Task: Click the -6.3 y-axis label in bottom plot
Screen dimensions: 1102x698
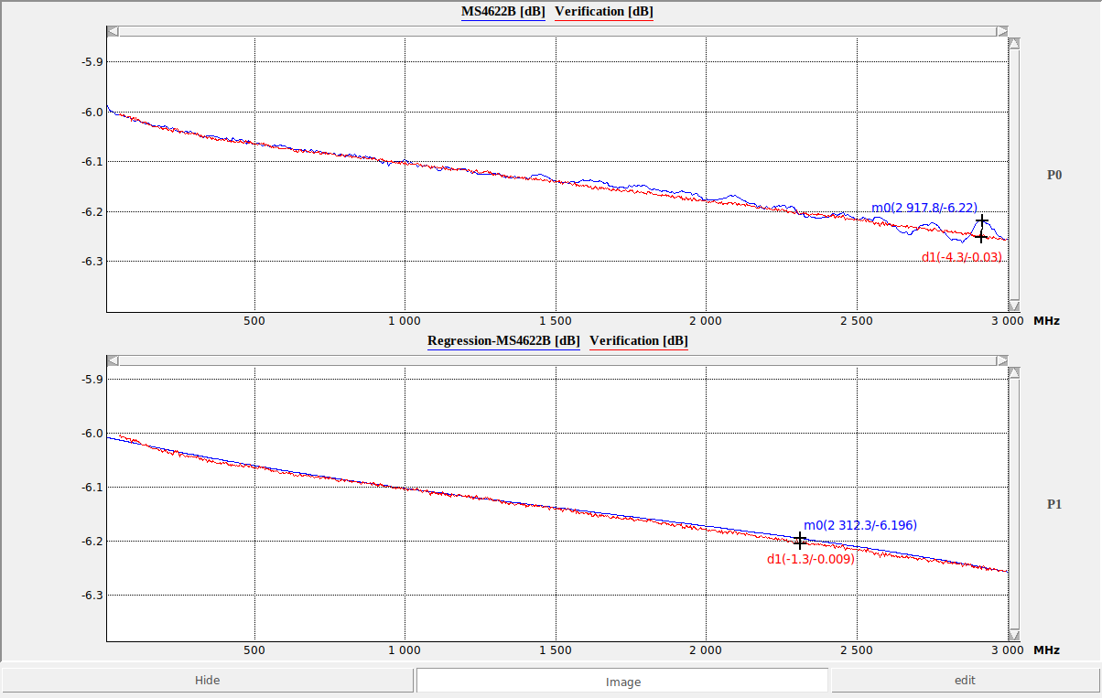Action: (92, 596)
